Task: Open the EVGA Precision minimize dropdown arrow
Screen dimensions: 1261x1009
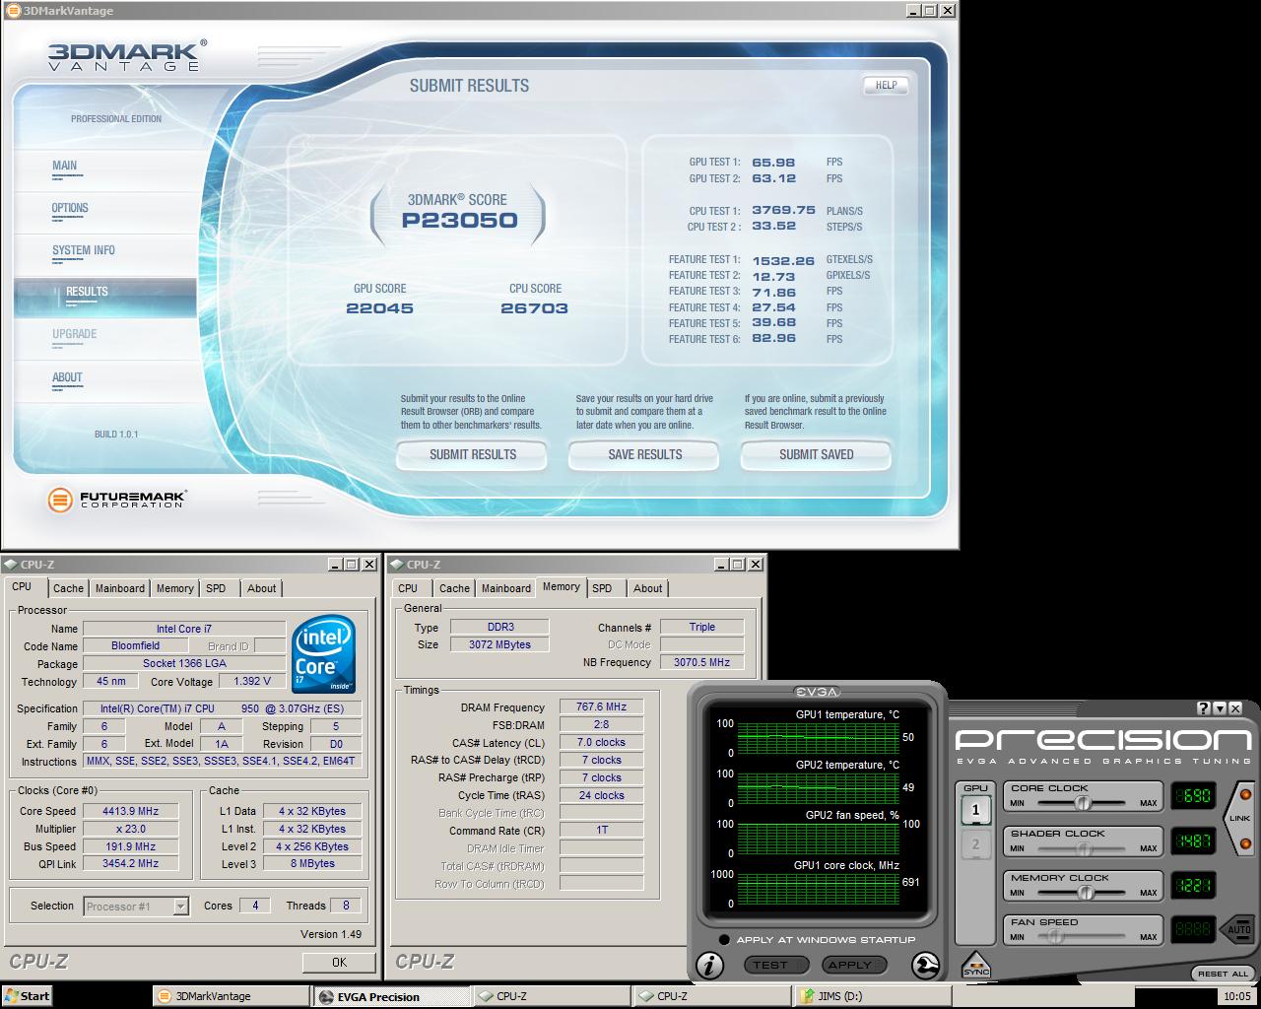Action: (x=1220, y=708)
